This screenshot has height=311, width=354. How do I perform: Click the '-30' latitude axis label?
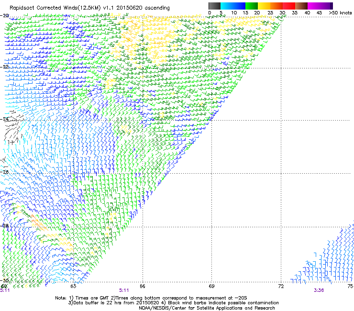(4, 280)
